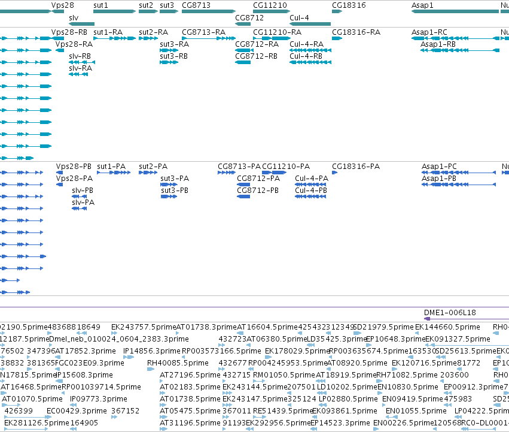Select the Asap1-RC transcript glyph

[455, 38]
